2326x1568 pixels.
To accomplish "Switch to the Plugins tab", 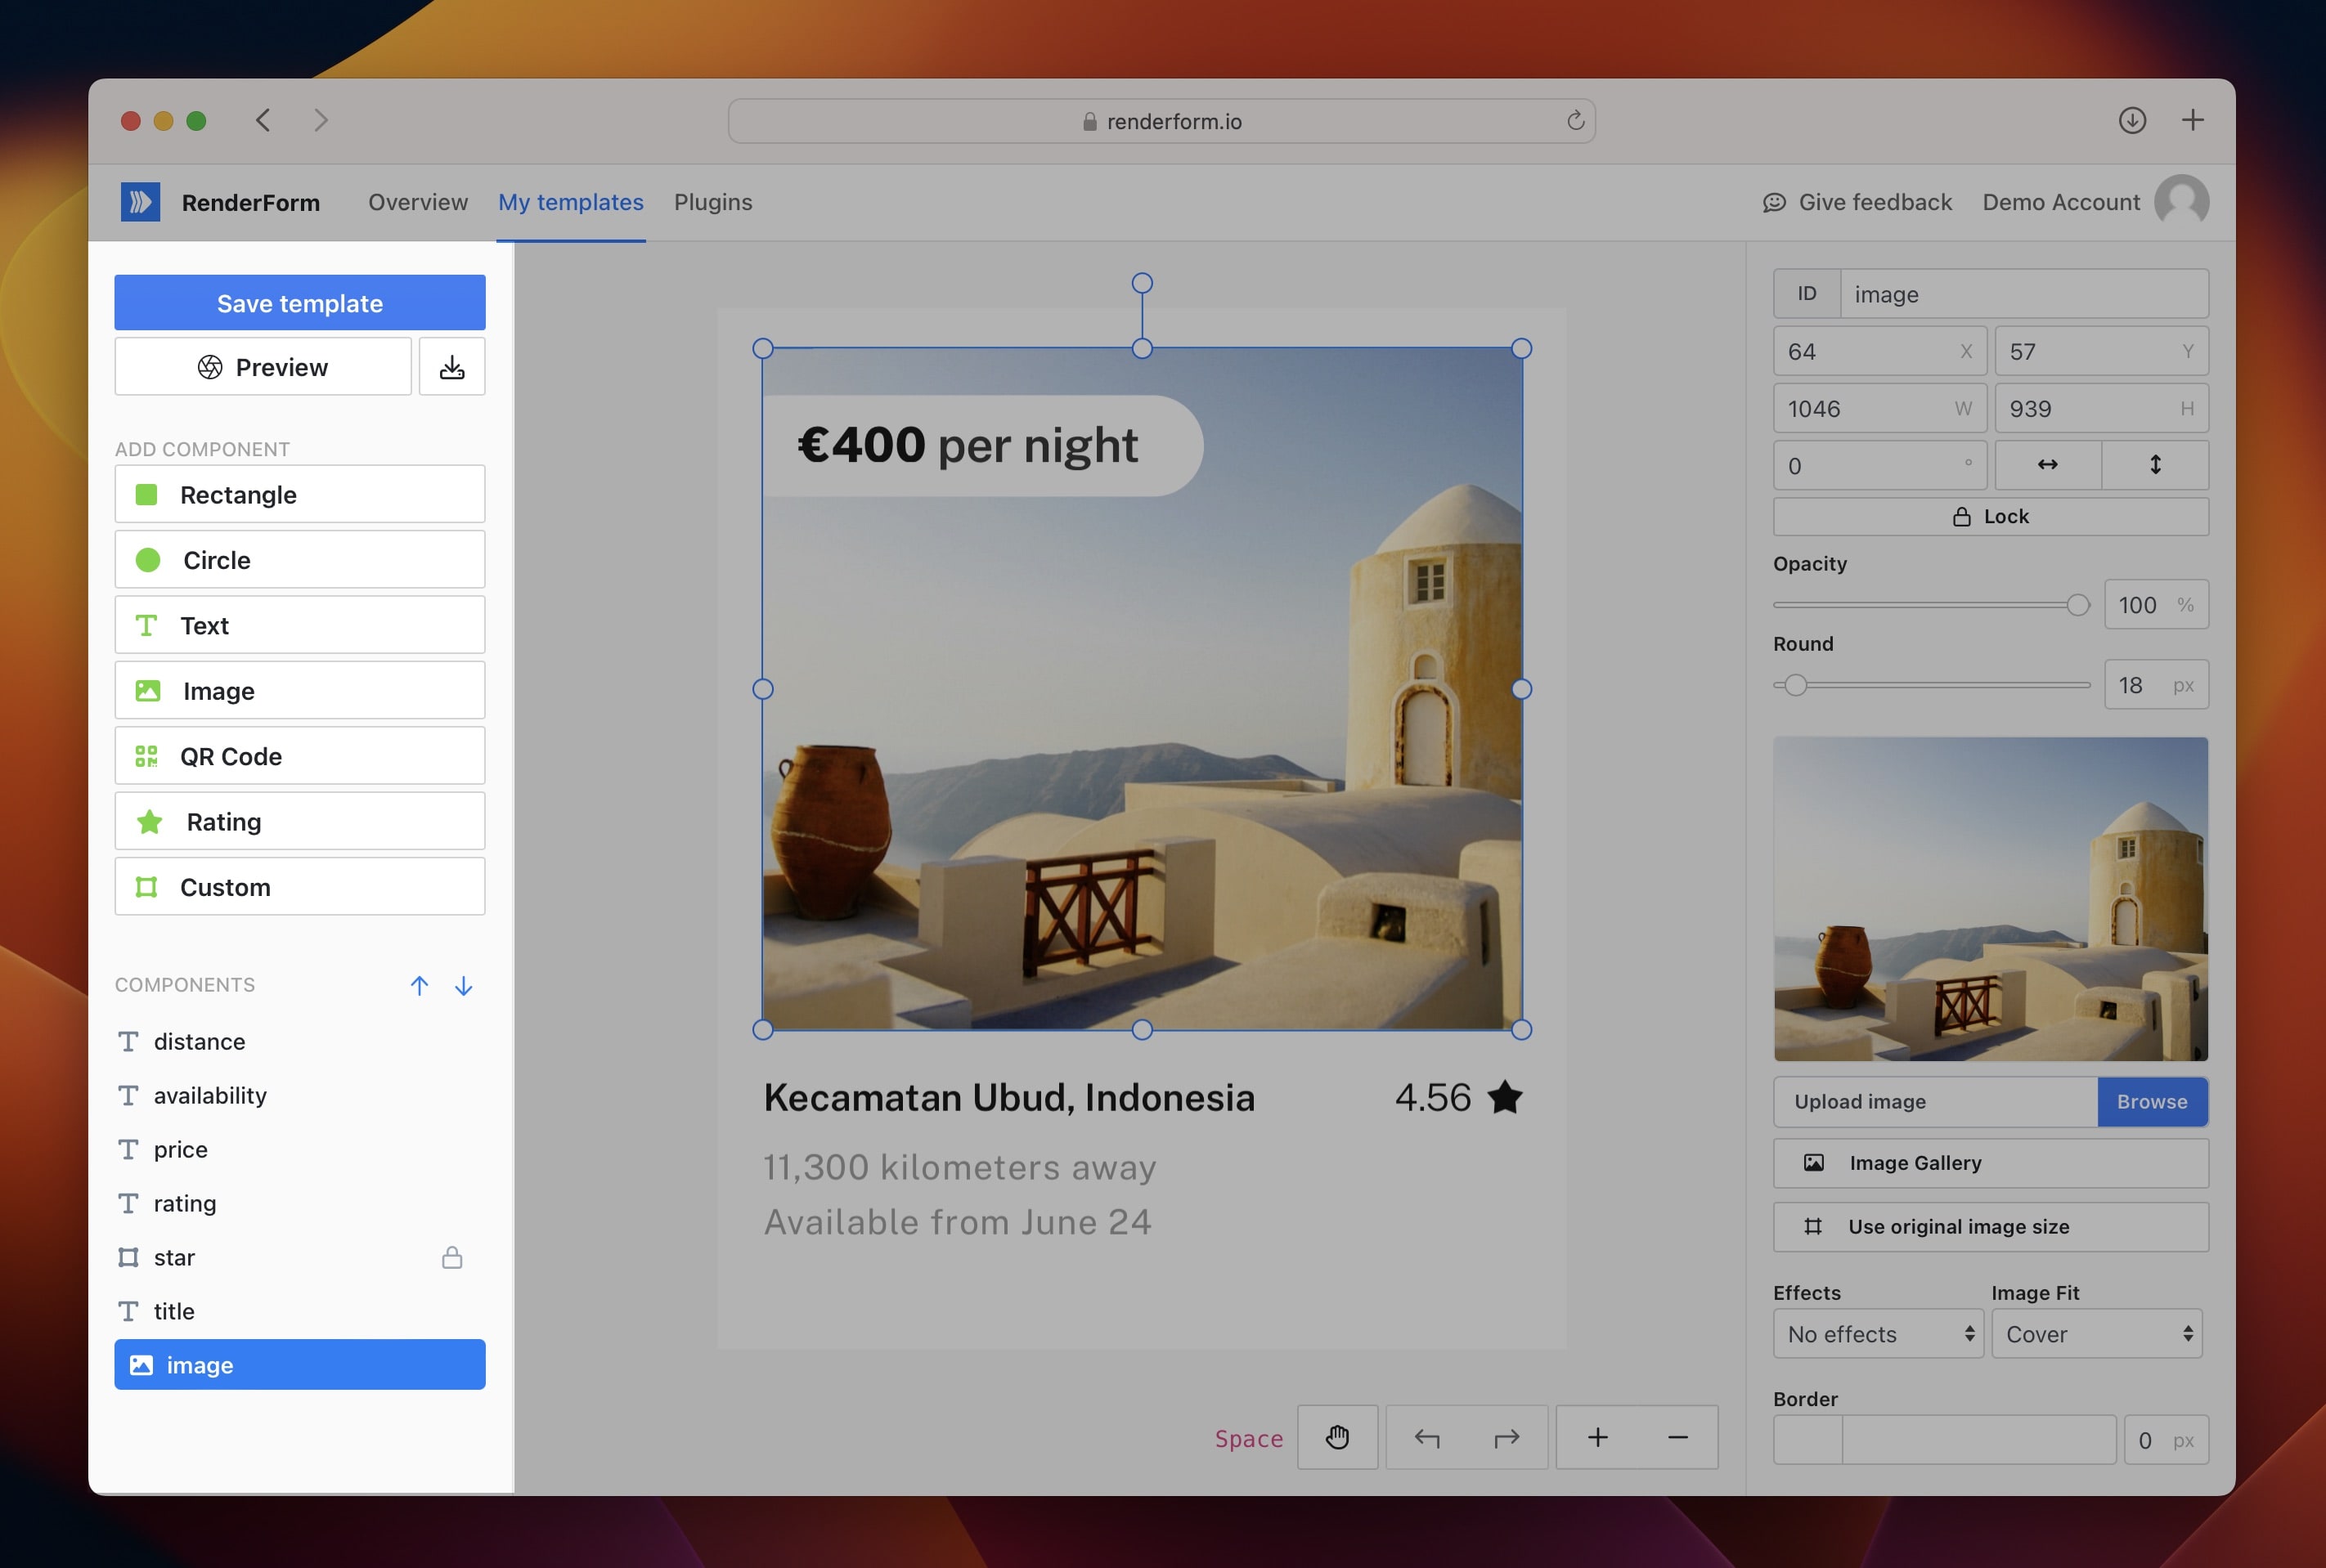I will (712, 202).
